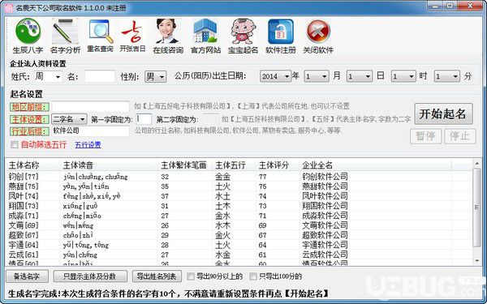Click the 翔国软件公司 full name cell
Image resolution: width=487 pixels, height=304 pixels.
(x=325, y=206)
